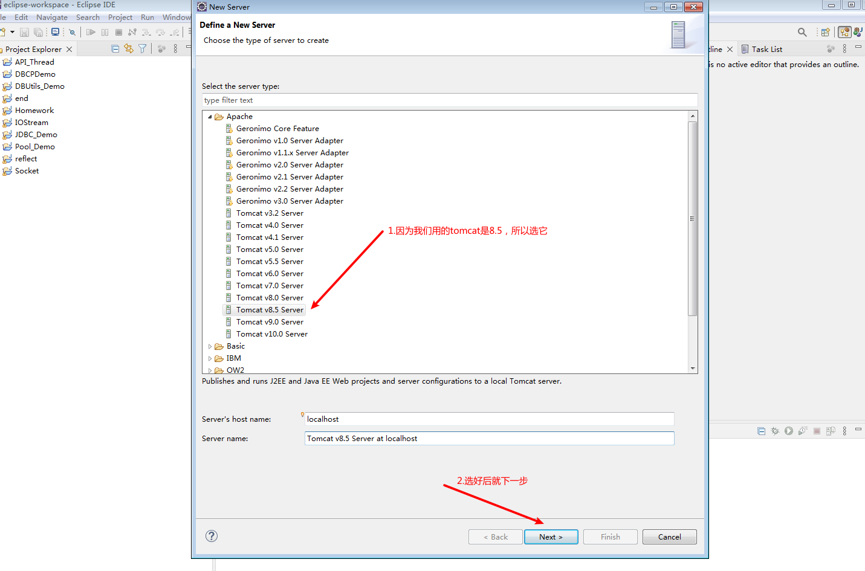Viewport: 865px width, 571px height.
Task: Collapse the Apache folder
Action: pos(210,117)
